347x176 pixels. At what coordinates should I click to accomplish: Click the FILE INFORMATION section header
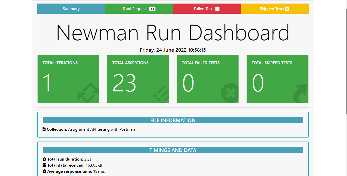173,120
